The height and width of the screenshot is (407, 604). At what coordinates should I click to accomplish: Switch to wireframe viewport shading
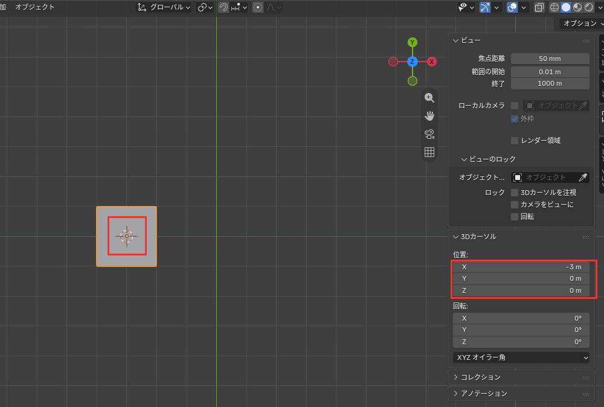coord(554,7)
